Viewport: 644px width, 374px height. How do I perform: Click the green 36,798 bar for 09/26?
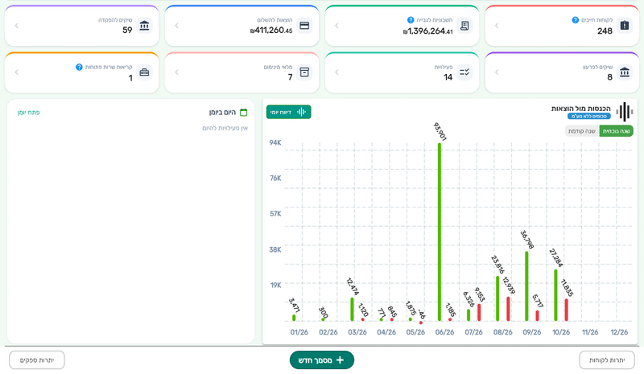526,286
